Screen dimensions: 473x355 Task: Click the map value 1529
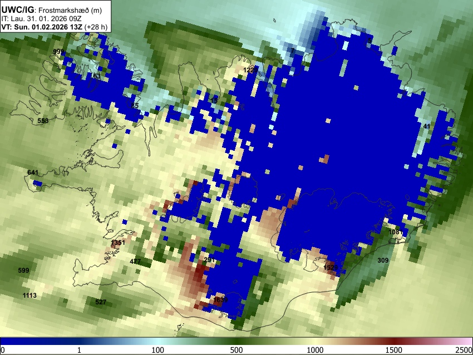(x=331, y=268)
